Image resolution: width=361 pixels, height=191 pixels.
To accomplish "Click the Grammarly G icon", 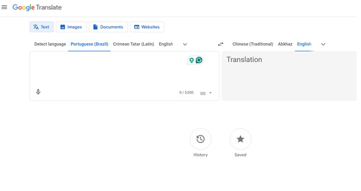I will (199, 60).
